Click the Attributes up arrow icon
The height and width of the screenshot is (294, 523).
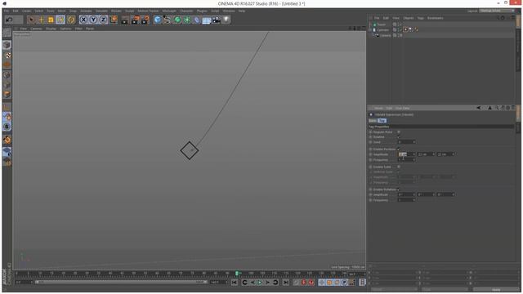[x=490, y=108]
